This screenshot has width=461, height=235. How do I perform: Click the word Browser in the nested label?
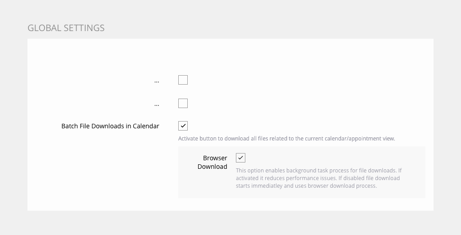pos(215,158)
